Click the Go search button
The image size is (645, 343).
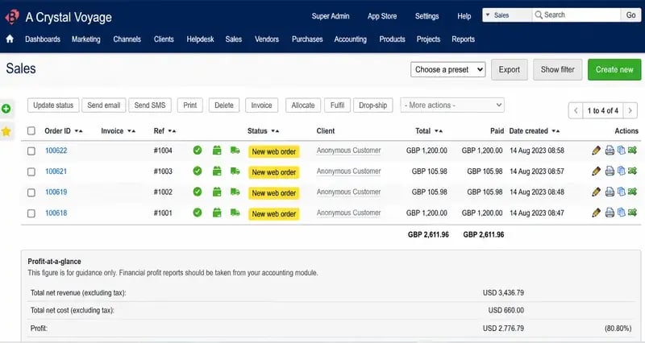pyautogui.click(x=630, y=15)
